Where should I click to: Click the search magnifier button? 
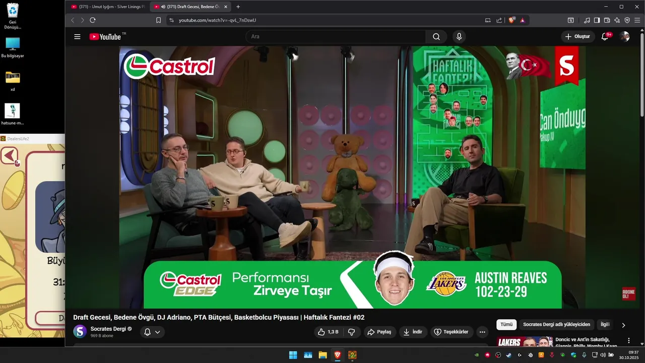click(x=436, y=36)
